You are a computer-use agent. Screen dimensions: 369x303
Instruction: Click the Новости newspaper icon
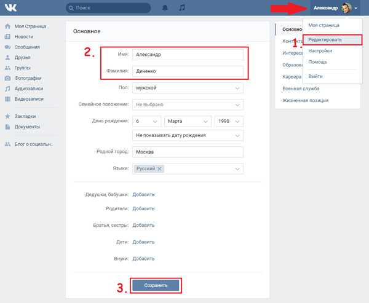(x=7, y=37)
